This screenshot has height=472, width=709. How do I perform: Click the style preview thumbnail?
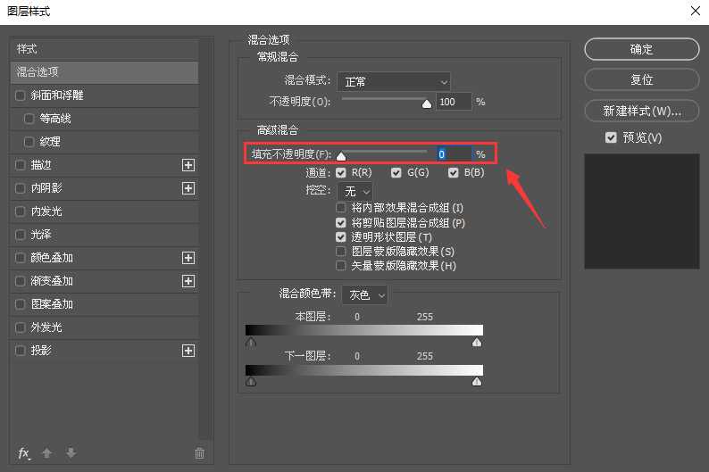point(642,211)
